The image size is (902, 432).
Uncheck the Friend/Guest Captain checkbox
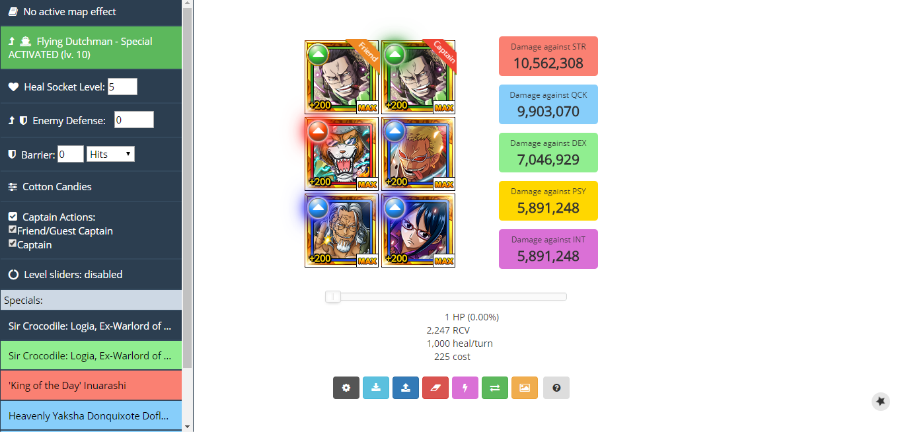[x=13, y=230]
